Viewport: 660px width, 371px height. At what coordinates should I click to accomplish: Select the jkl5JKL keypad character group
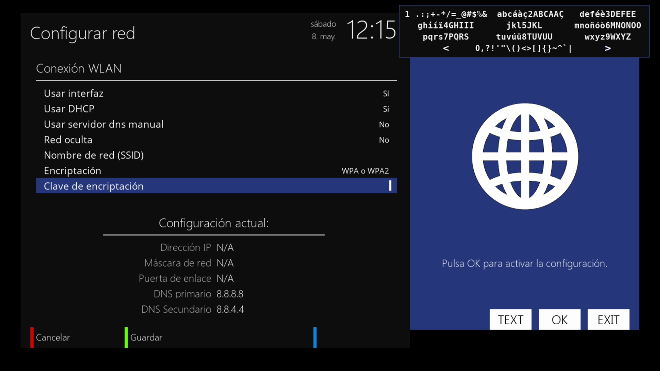[x=524, y=25]
